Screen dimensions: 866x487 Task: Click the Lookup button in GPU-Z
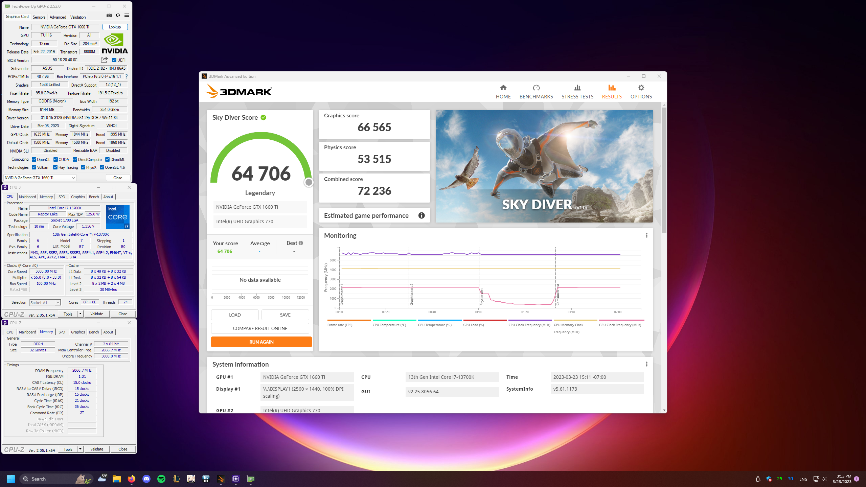[115, 27]
